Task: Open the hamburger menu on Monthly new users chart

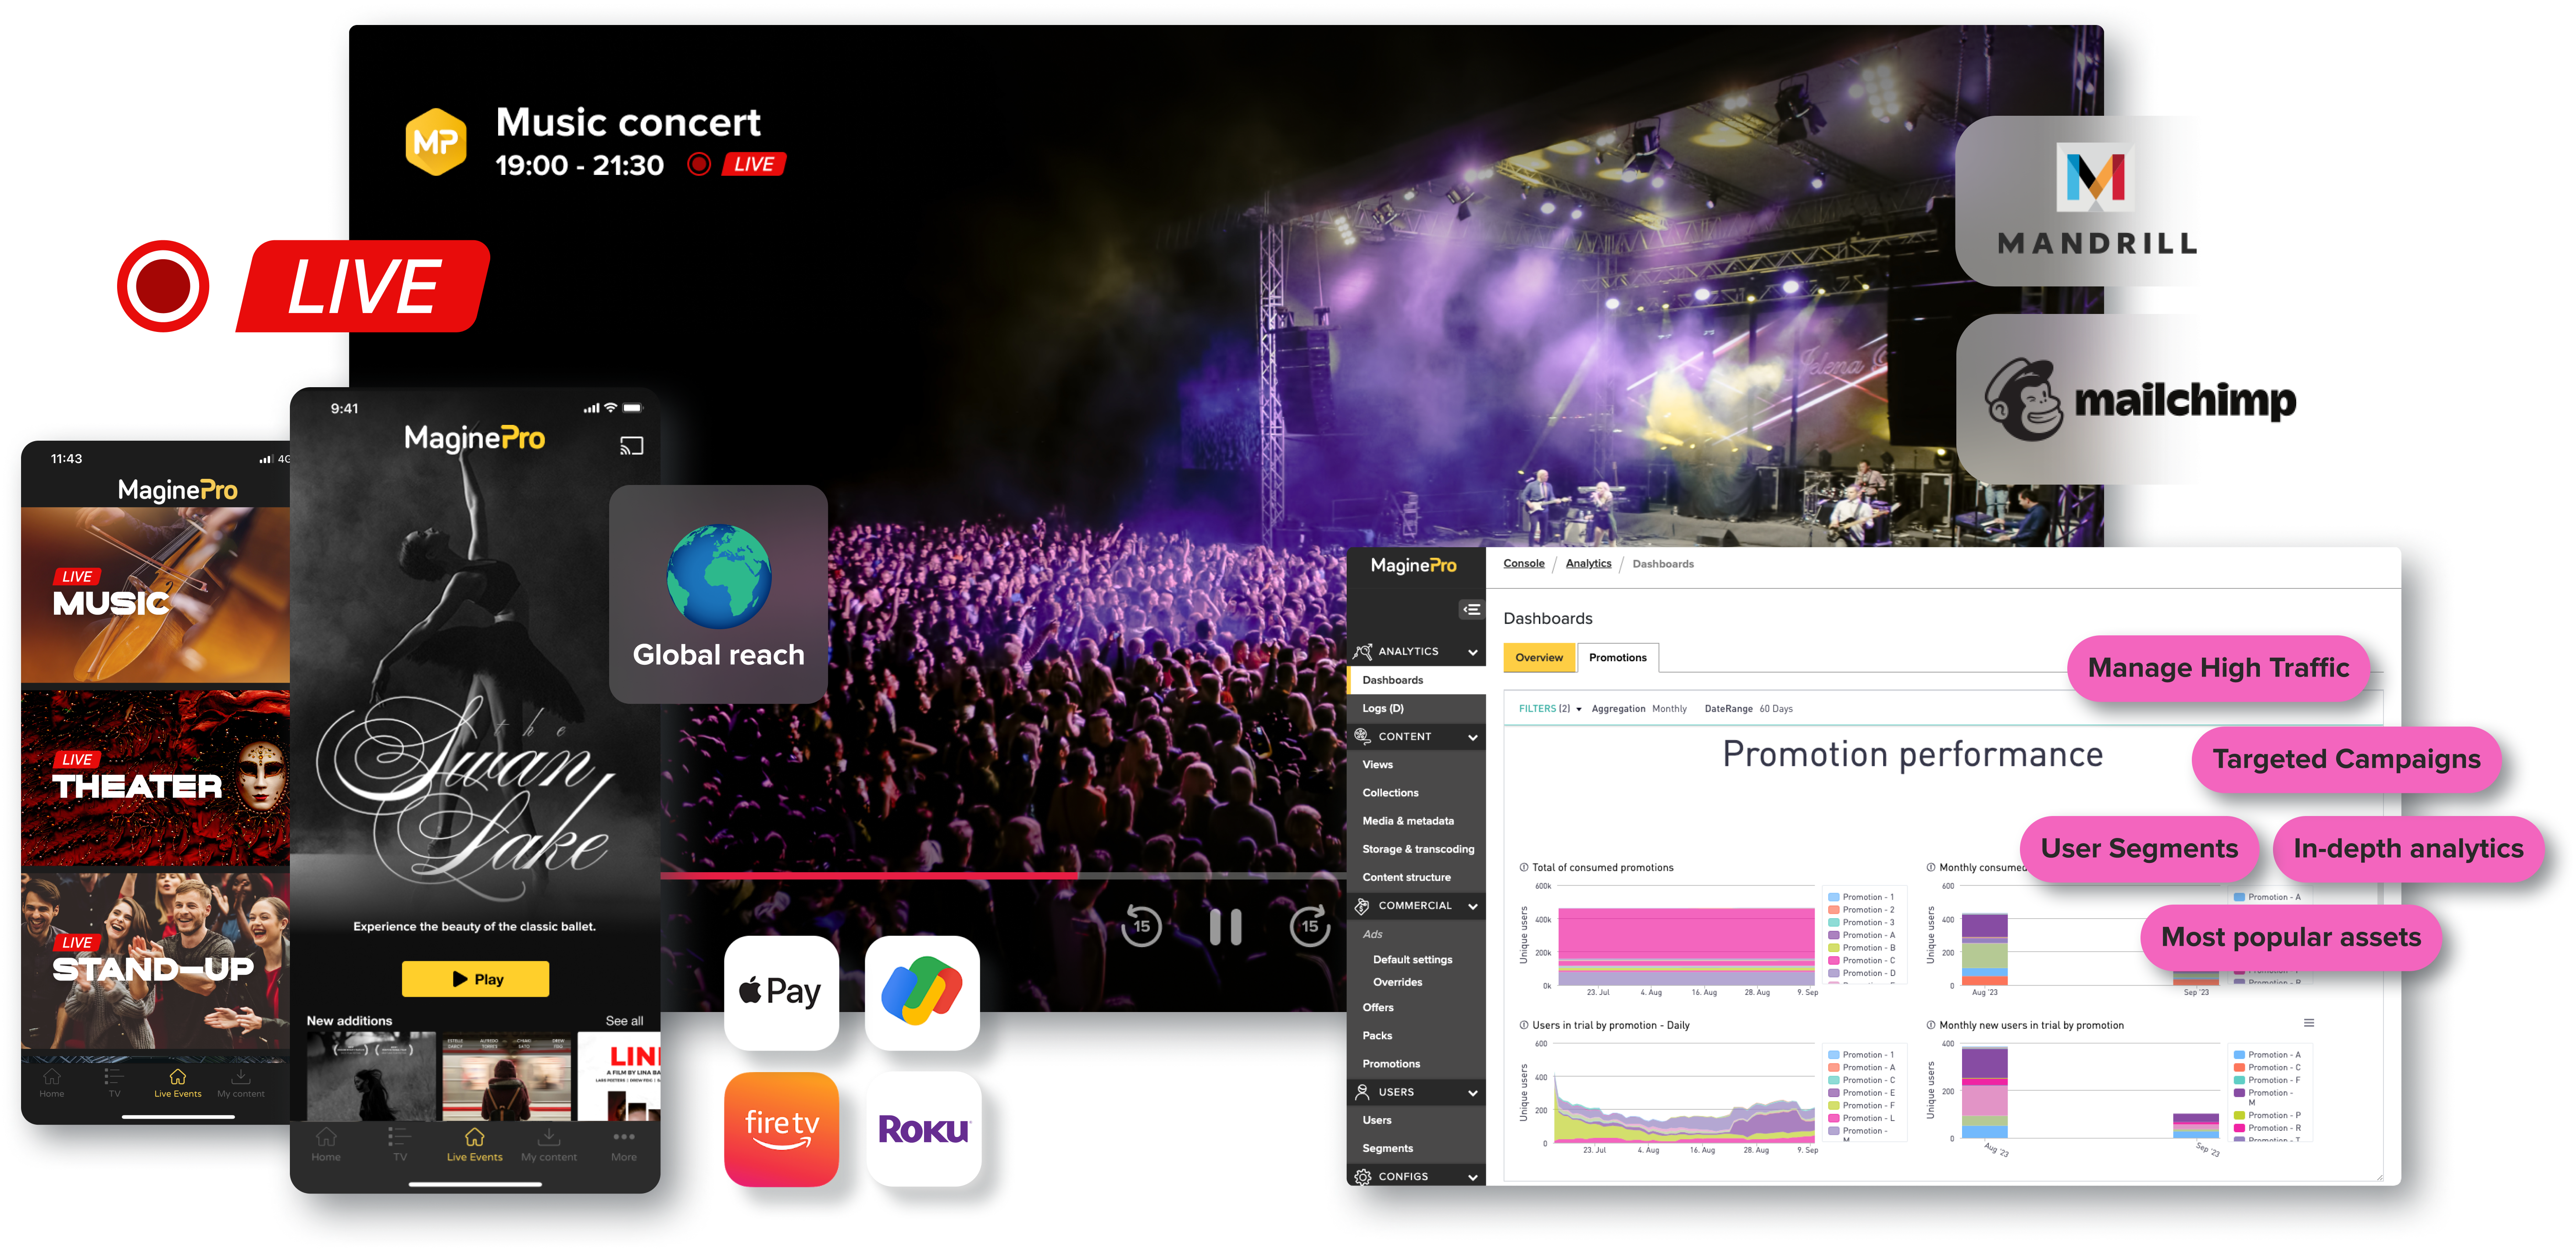Action: pos(2309,1023)
